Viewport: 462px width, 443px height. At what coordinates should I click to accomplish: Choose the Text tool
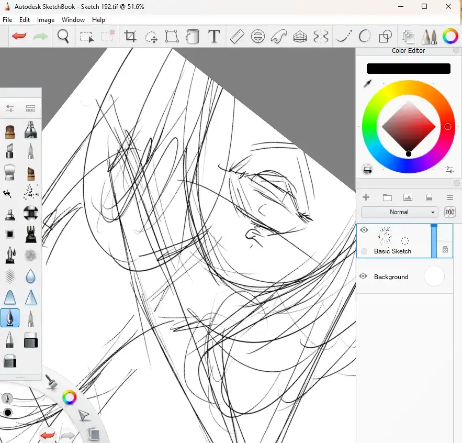pos(213,36)
